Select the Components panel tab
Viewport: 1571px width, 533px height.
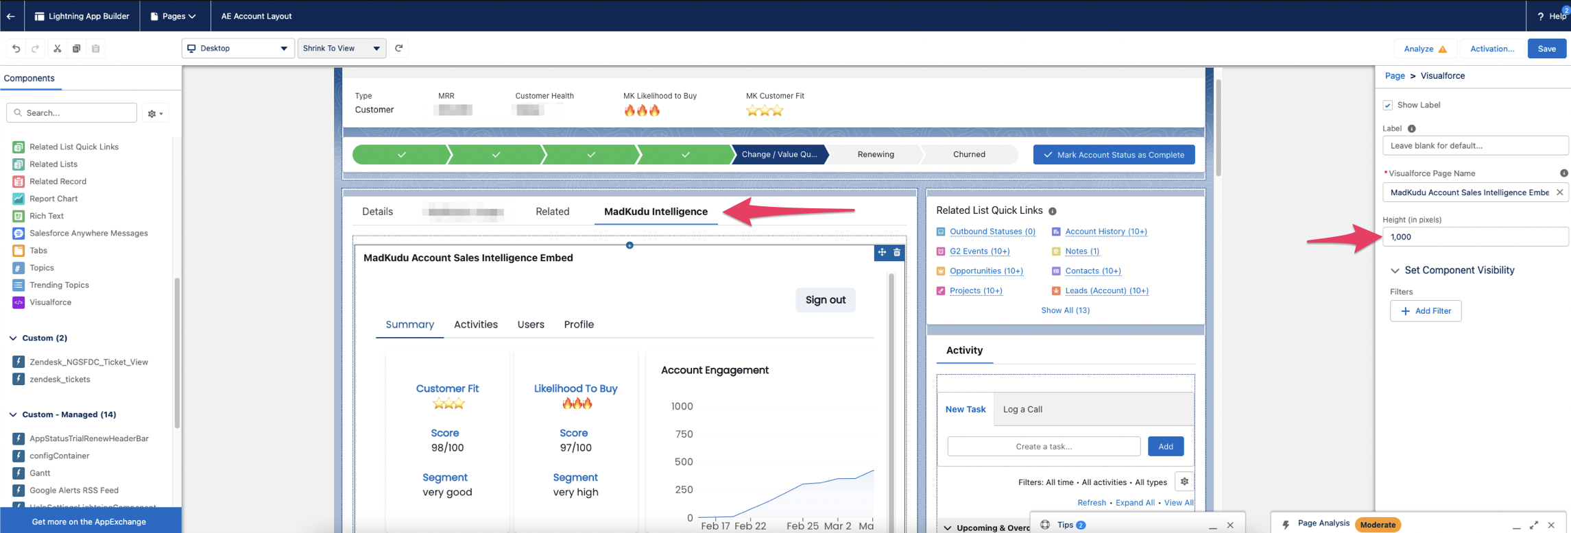tap(29, 78)
